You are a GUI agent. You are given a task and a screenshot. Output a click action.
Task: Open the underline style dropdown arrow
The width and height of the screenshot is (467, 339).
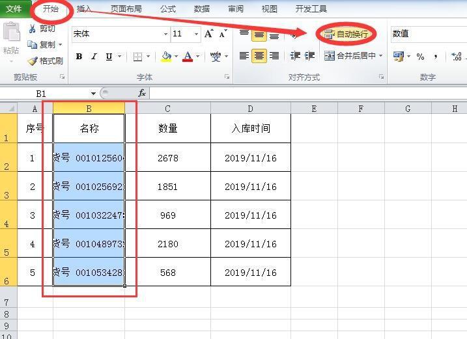[119, 56]
